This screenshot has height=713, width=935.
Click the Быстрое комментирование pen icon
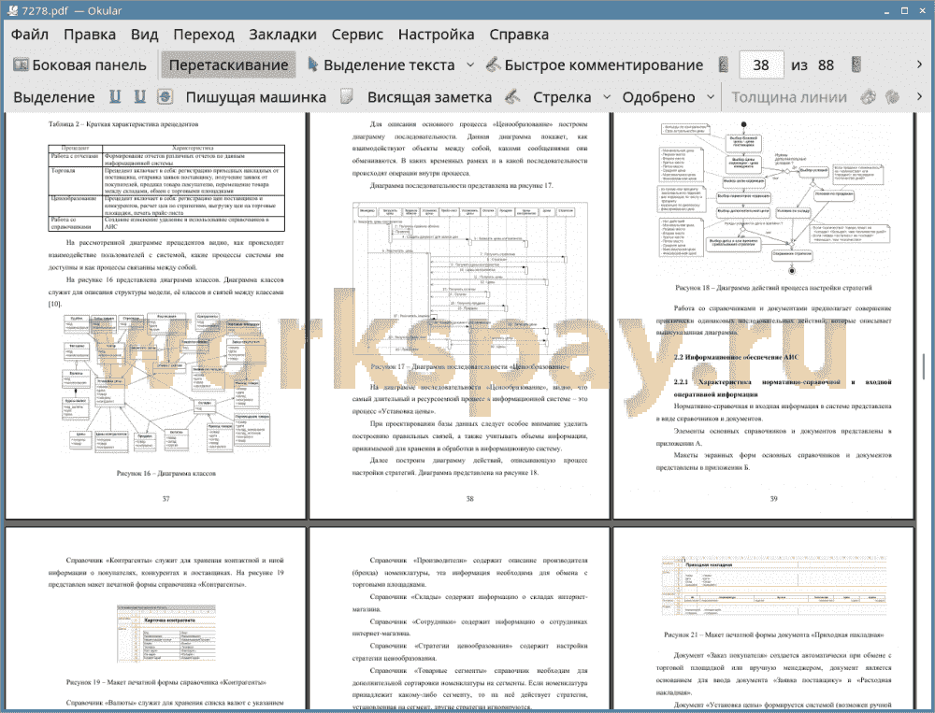click(x=493, y=65)
